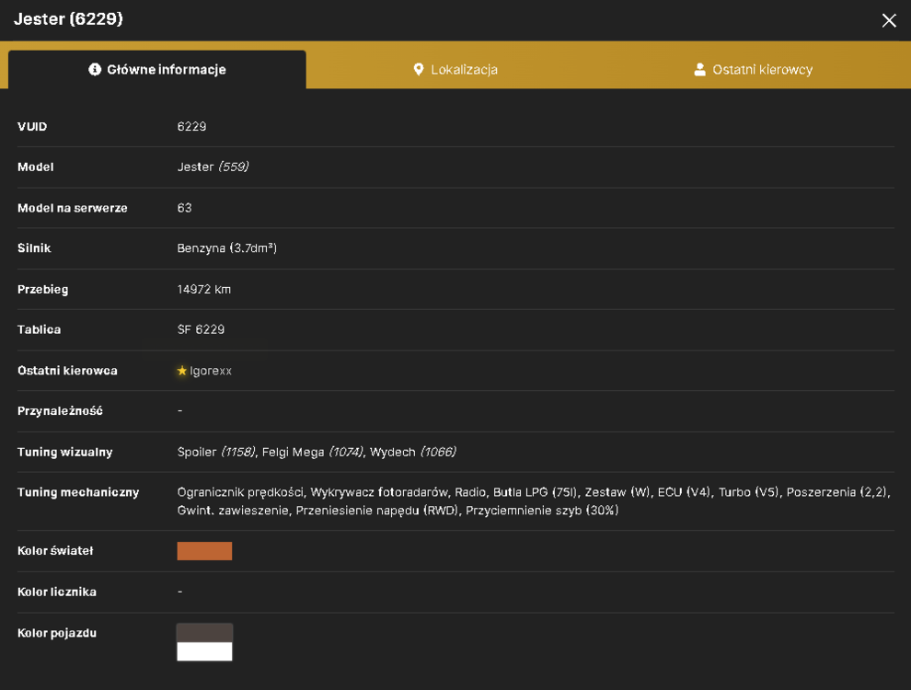Switch to the Główne informacje tab
The width and height of the screenshot is (911, 690).
pos(156,70)
